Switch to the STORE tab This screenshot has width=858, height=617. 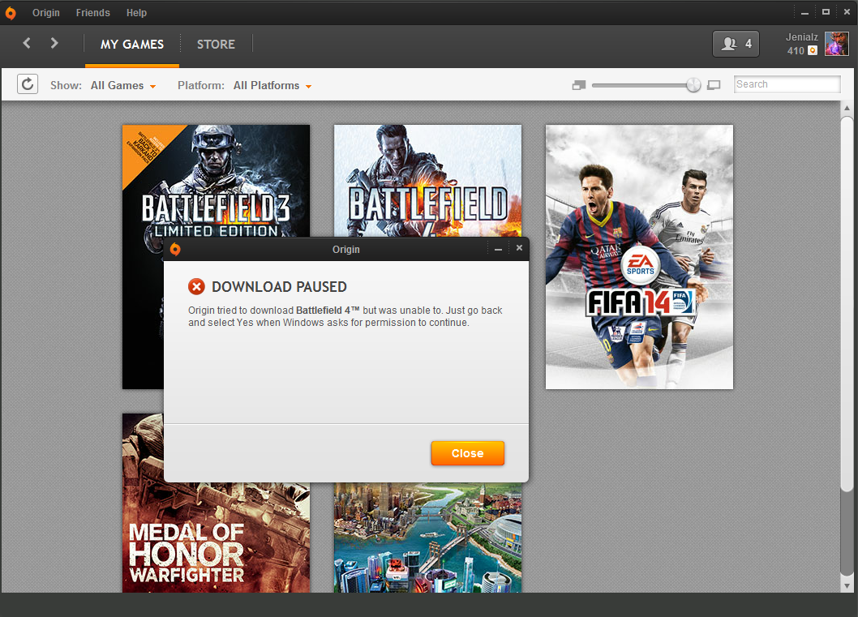click(217, 45)
